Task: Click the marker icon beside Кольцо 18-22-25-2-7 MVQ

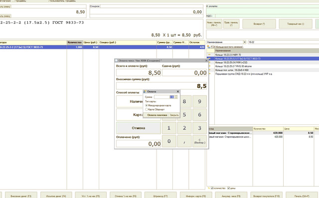Action: coord(209,66)
